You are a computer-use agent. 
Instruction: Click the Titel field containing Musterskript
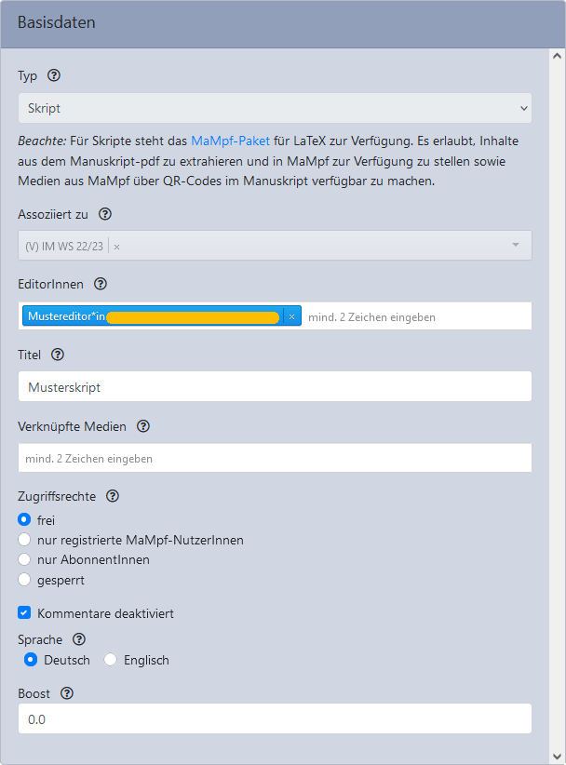coord(275,387)
